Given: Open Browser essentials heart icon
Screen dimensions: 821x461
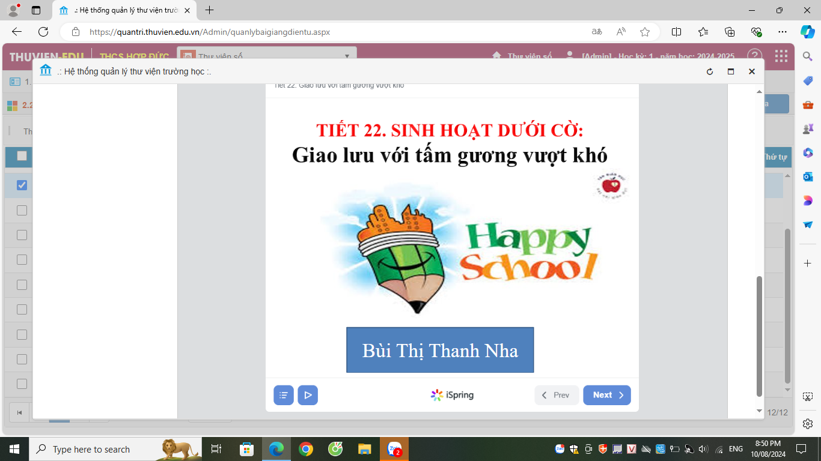Looking at the screenshot, I should [756, 32].
